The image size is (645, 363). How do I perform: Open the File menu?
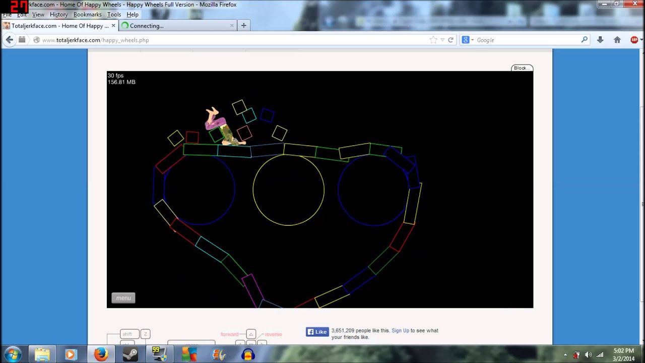[x=7, y=15]
